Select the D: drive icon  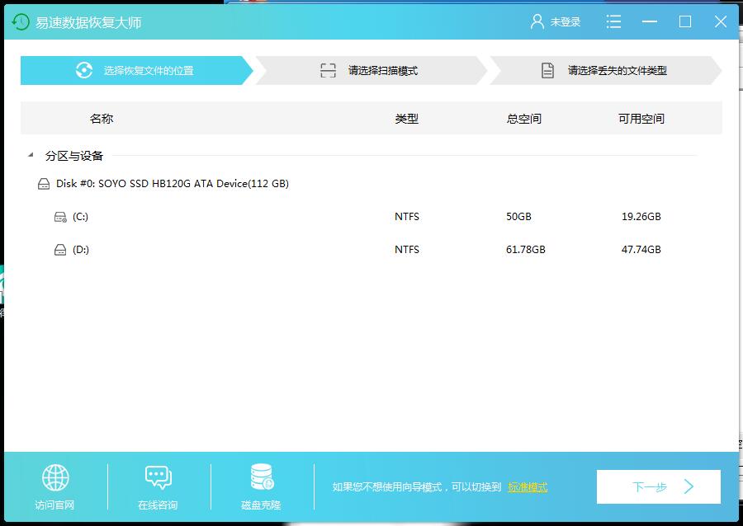point(60,250)
